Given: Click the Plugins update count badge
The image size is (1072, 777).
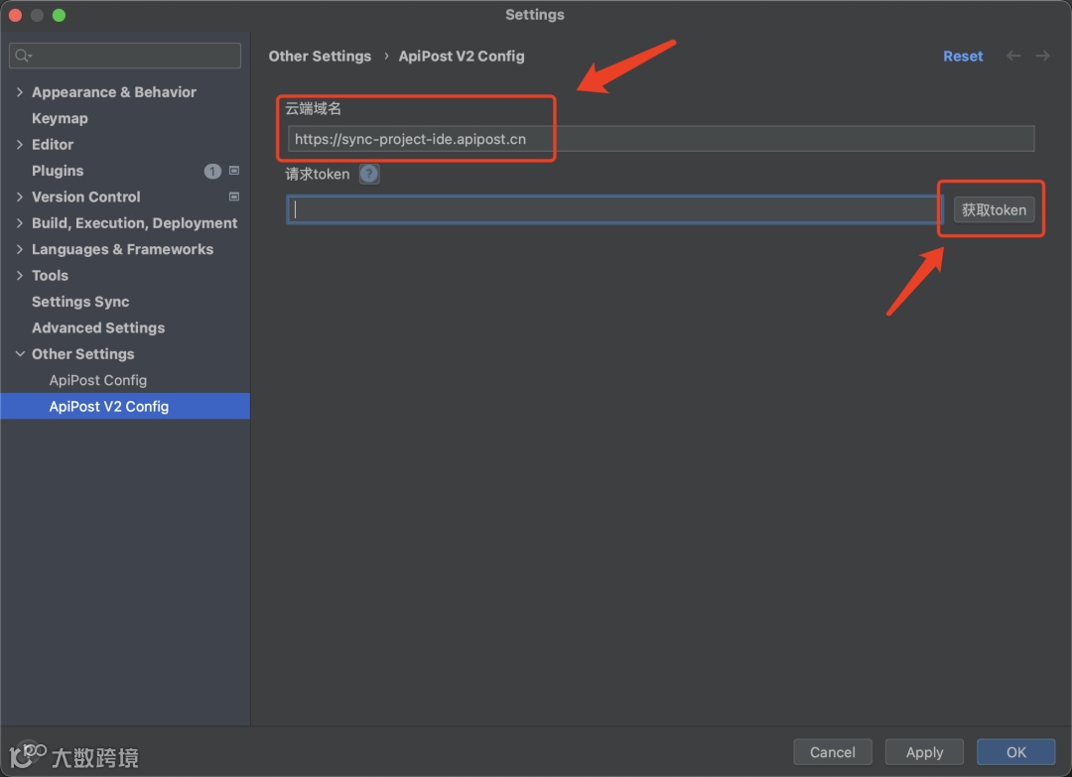Looking at the screenshot, I should point(212,171).
